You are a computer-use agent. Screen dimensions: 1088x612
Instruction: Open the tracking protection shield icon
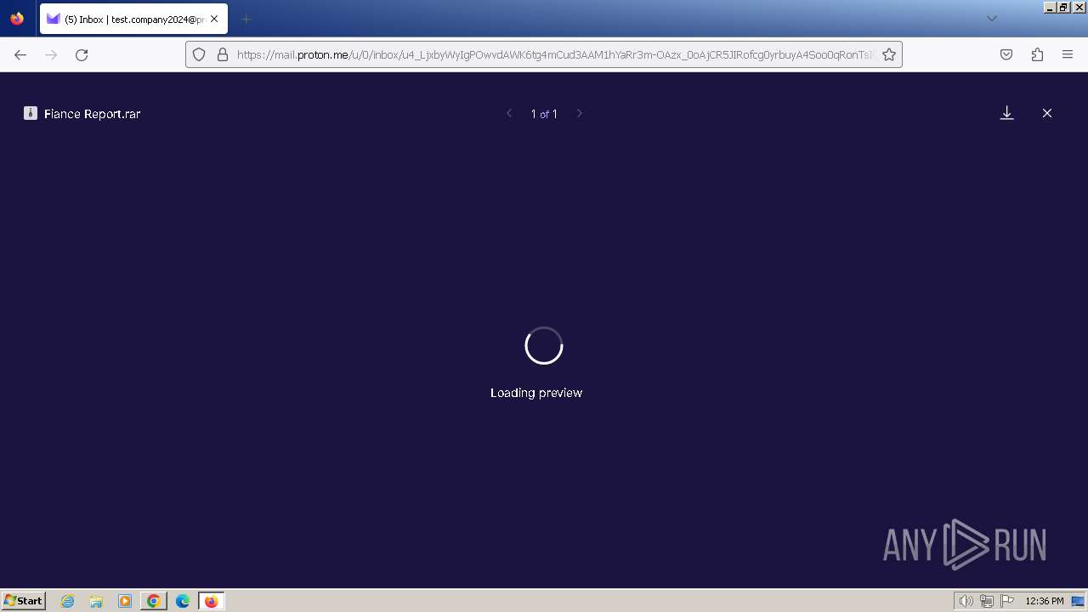click(x=199, y=54)
